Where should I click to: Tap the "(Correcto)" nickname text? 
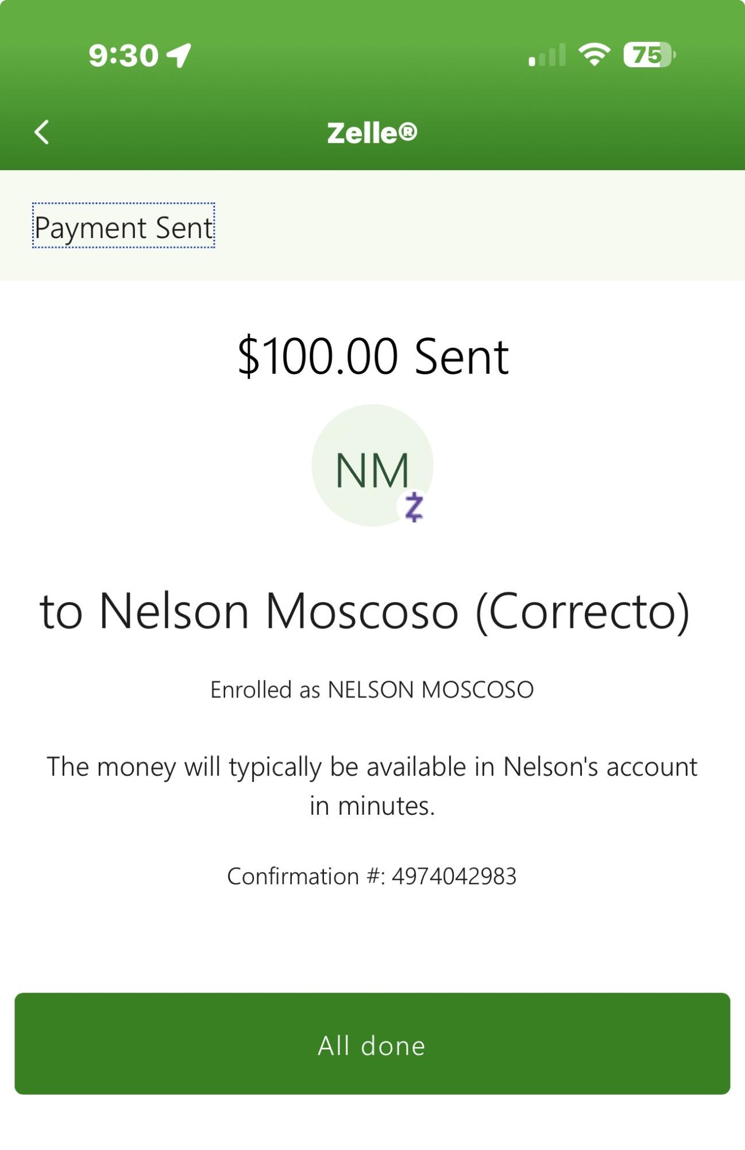[x=582, y=612]
